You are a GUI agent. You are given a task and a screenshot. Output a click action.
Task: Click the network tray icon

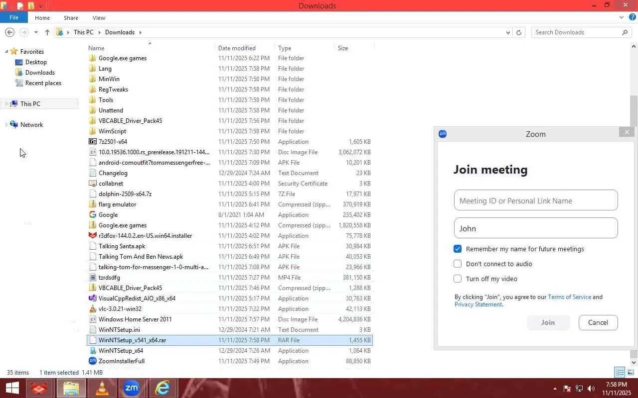click(x=579, y=389)
